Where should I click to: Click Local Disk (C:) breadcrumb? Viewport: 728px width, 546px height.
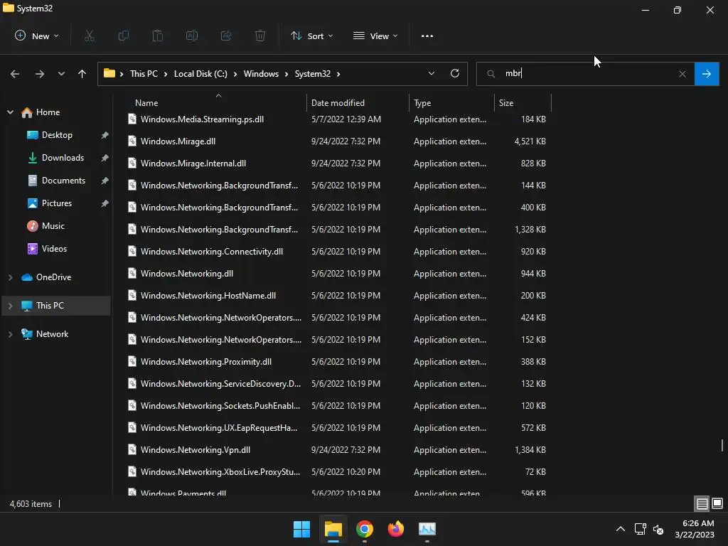[200, 74]
